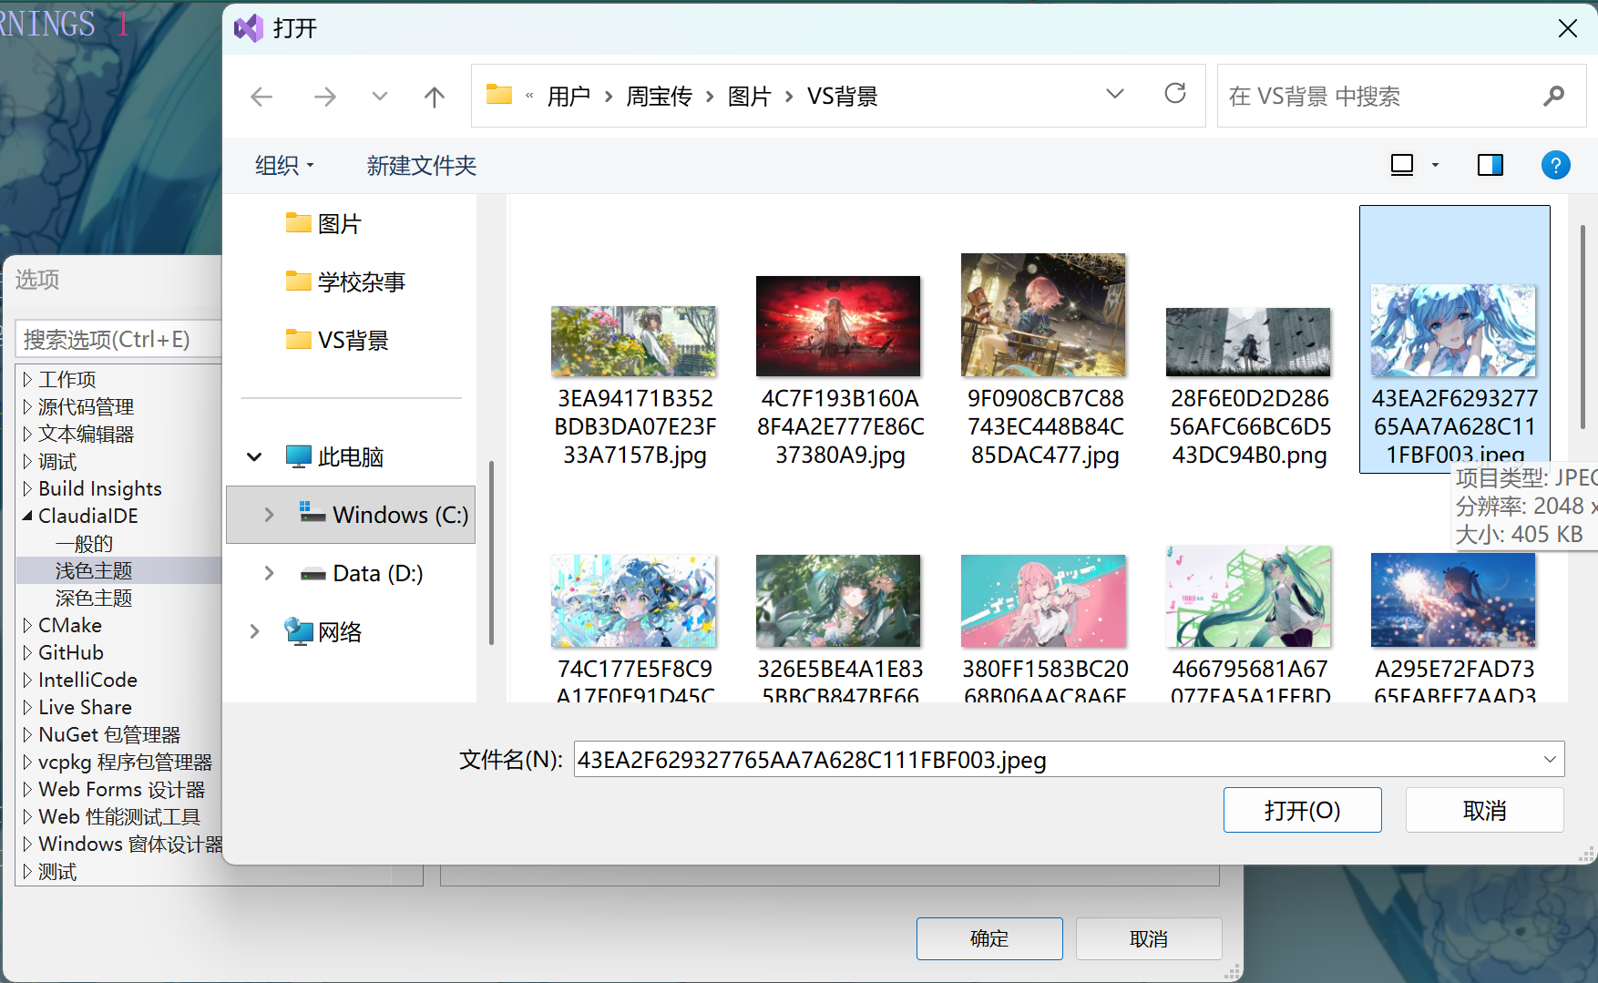Click the search magnifier icon

(x=1553, y=96)
